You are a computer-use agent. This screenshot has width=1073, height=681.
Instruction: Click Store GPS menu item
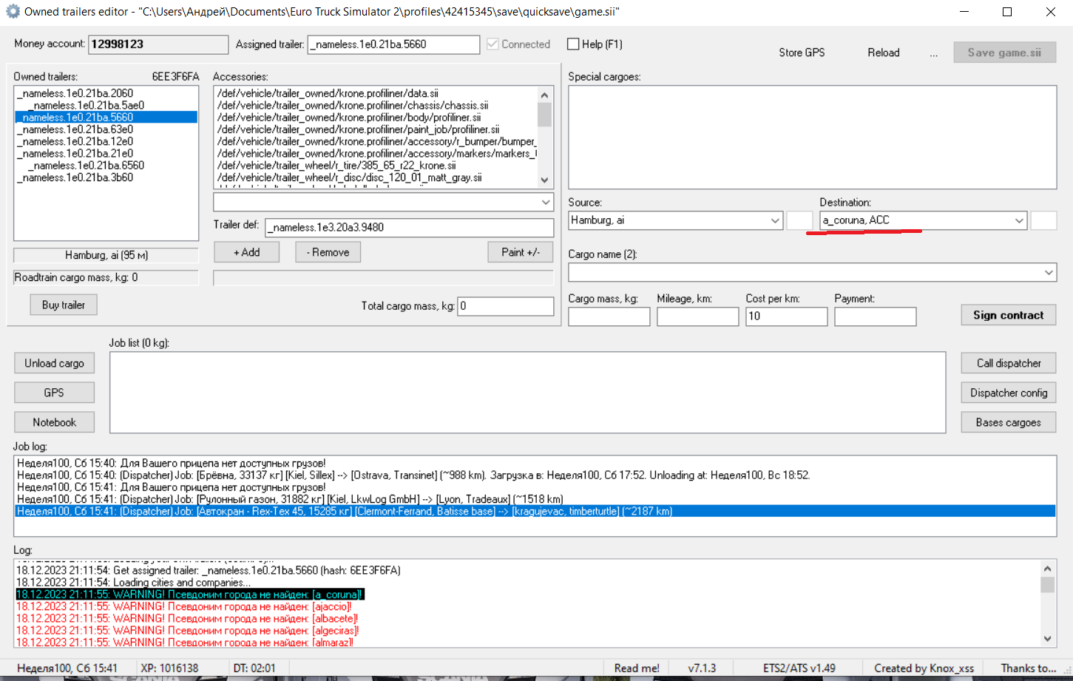[802, 52]
